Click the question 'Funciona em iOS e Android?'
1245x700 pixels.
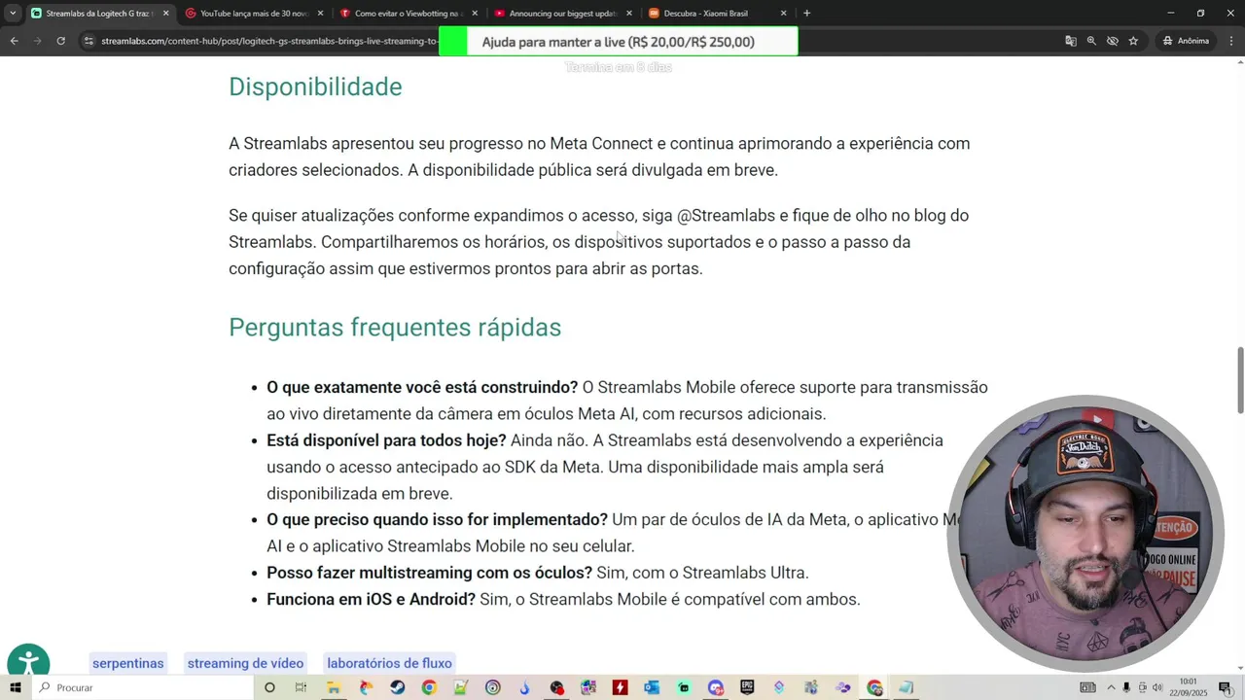point(371,599)
